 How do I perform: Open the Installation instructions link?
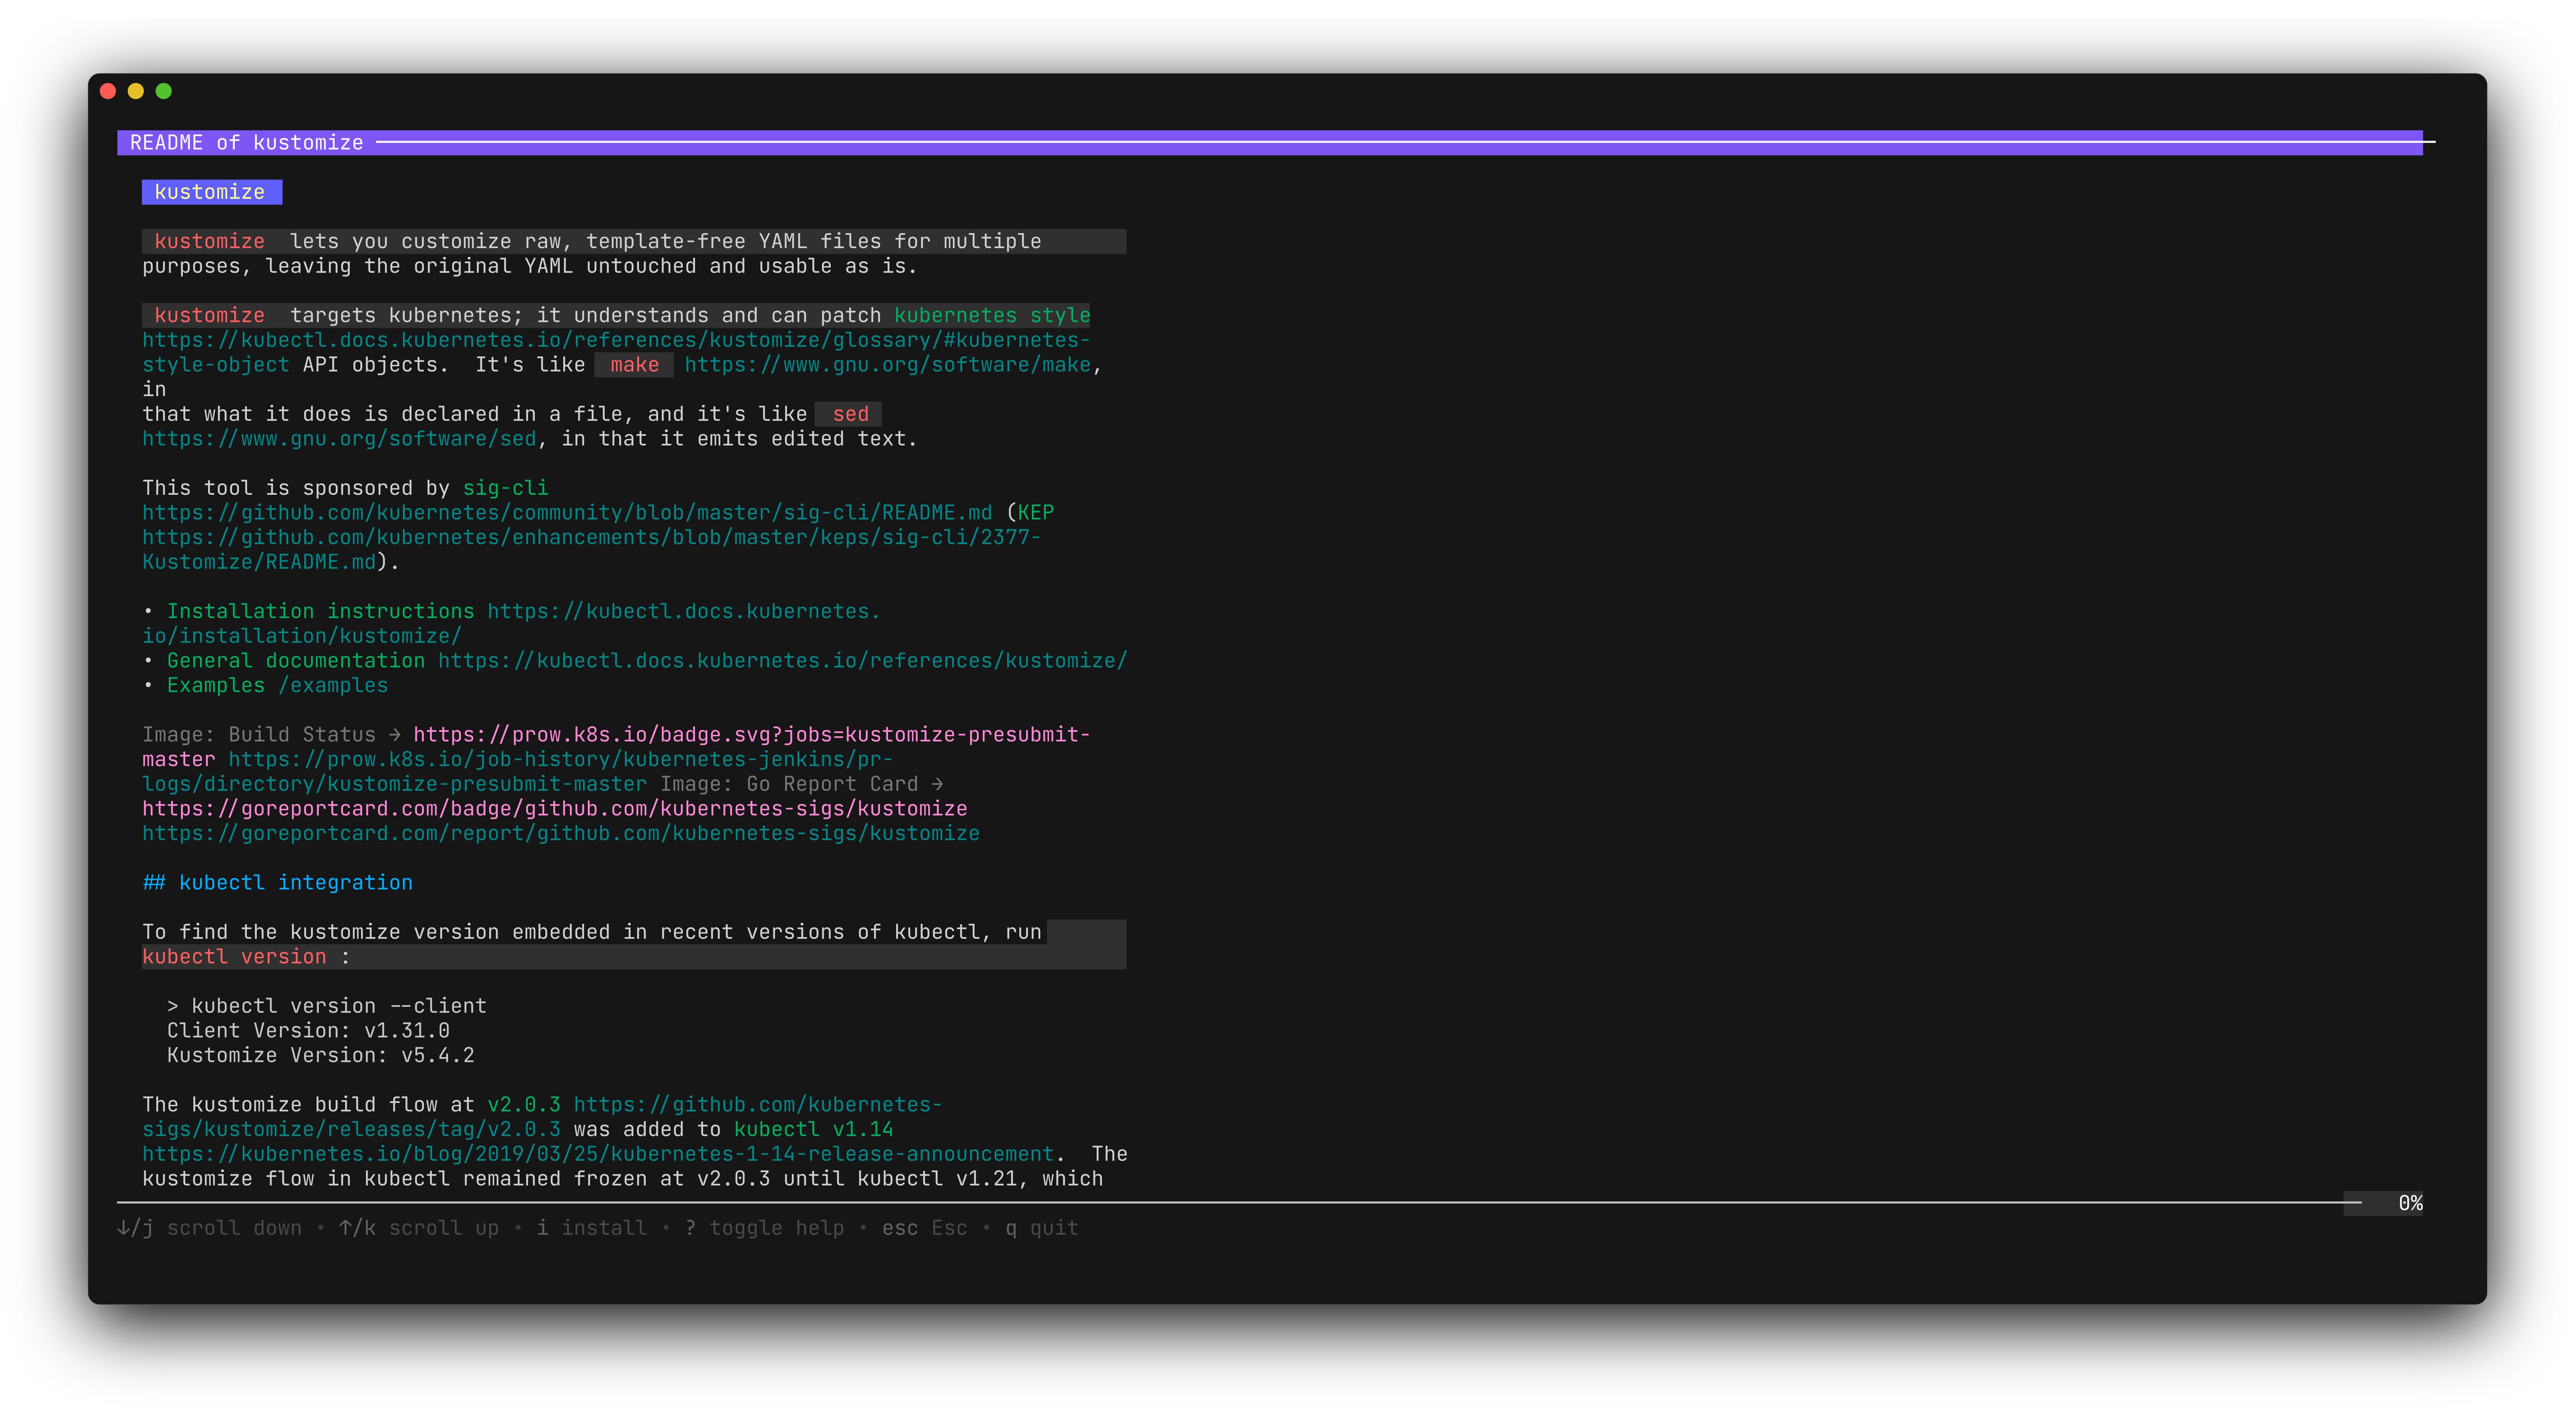point(320,611)
